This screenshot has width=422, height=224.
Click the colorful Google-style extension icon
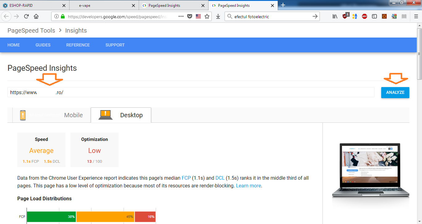tap(394, 17)
